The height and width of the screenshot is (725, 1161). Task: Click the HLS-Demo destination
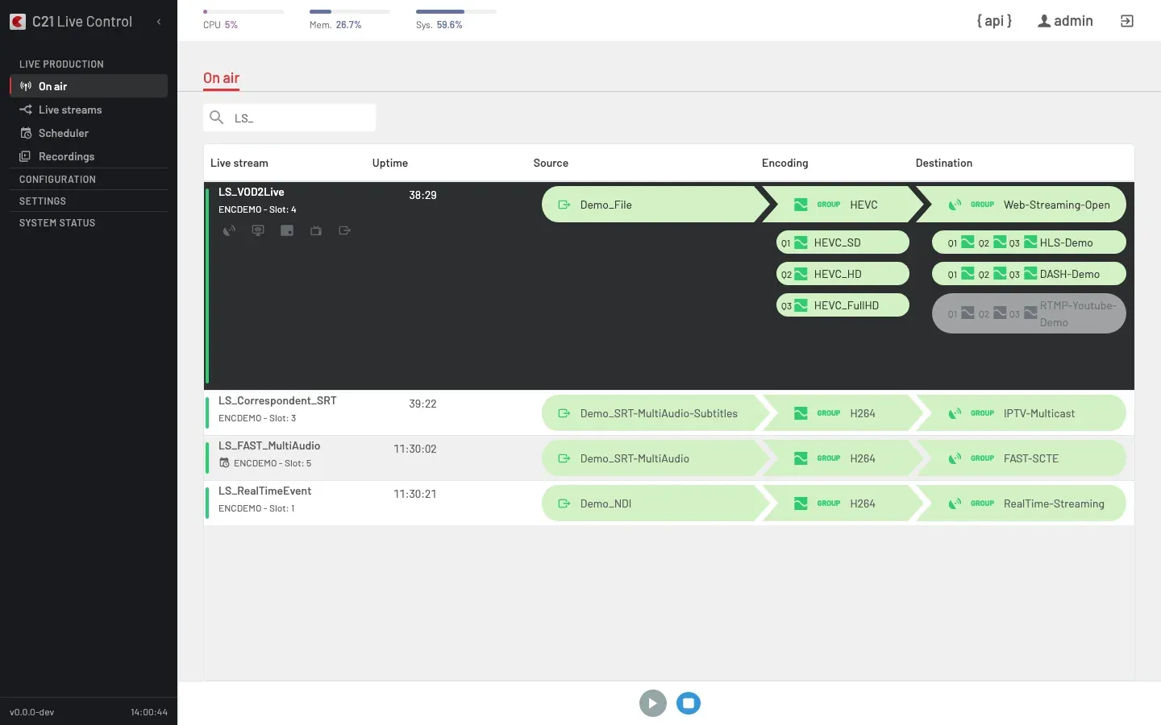1029,242
